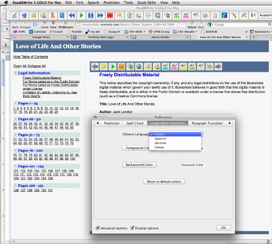This screenshot has width=272, height=244.
Task: Open the Book Quality link
Action: pos(32,96)
